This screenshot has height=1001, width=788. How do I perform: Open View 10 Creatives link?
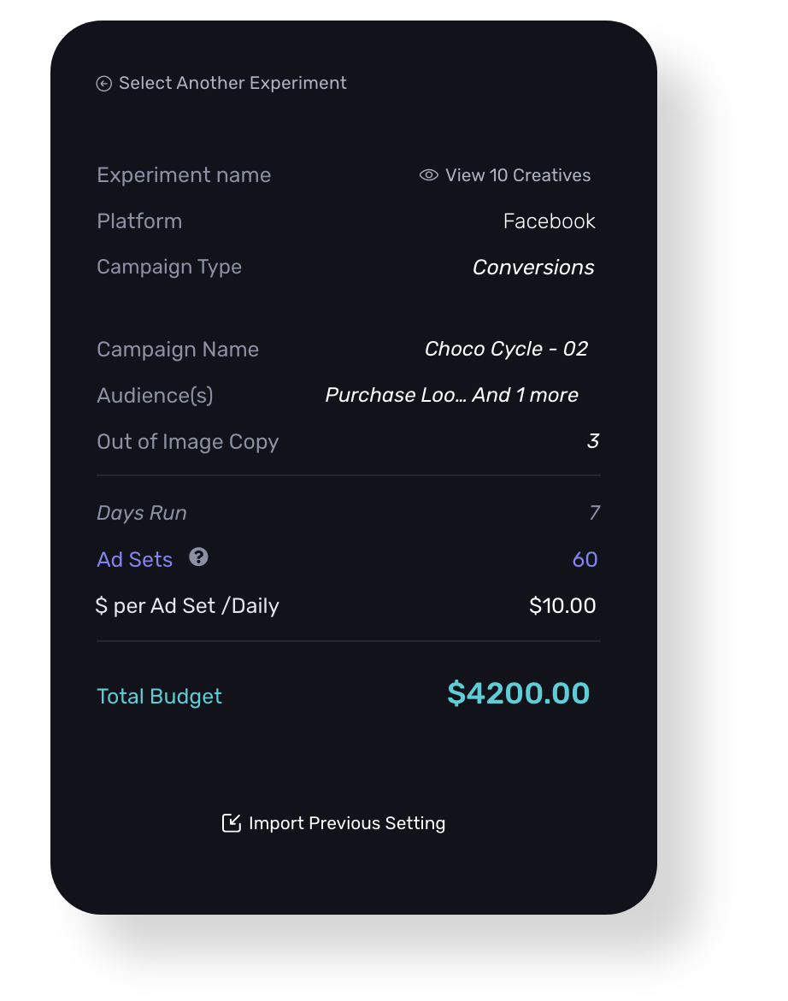click(x=518, y=175)
